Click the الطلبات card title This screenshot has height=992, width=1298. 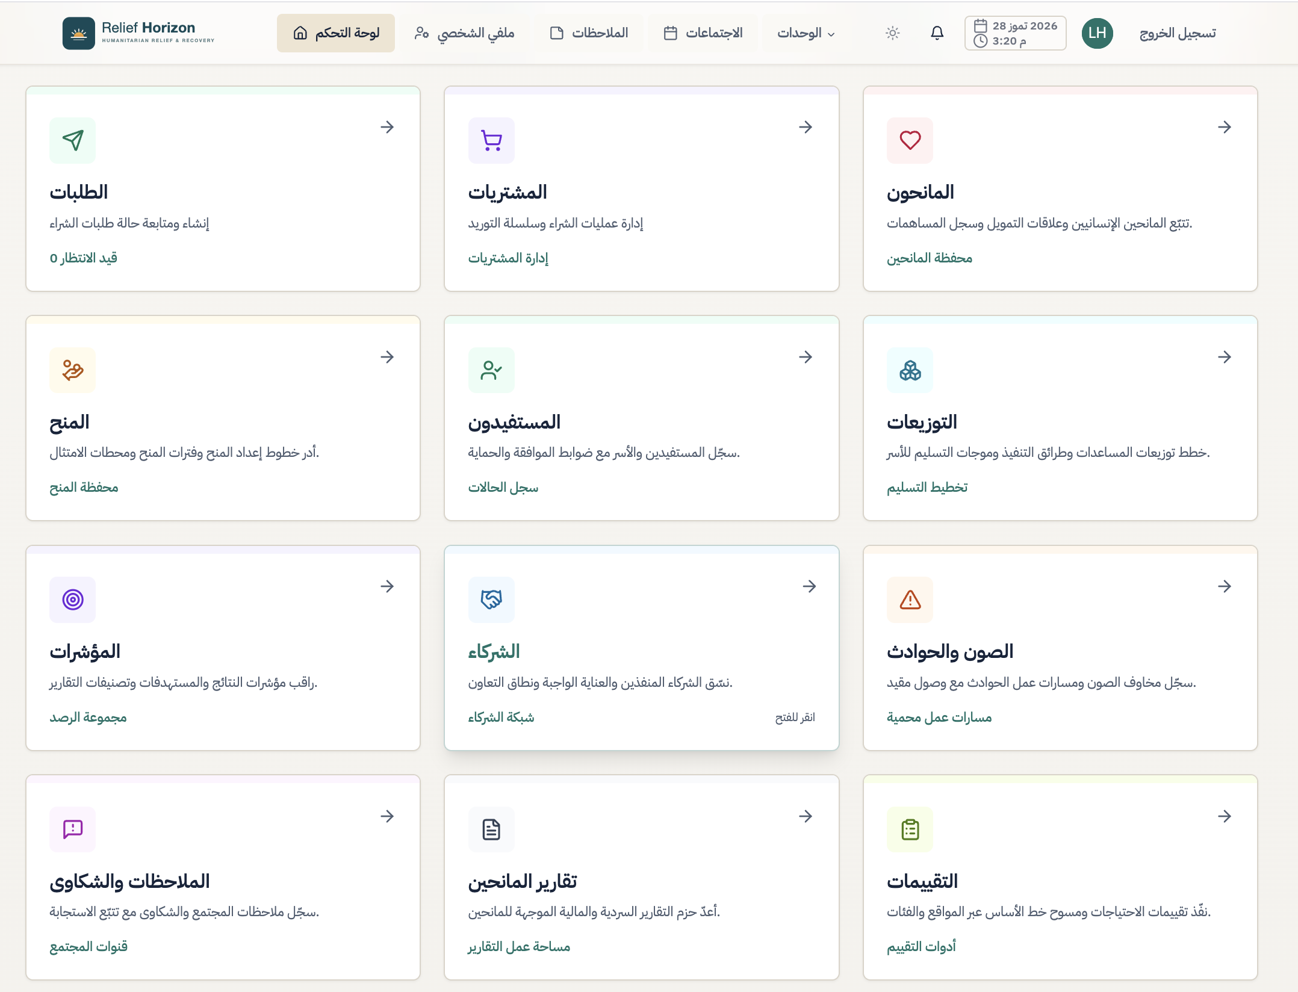coord(79,193)
